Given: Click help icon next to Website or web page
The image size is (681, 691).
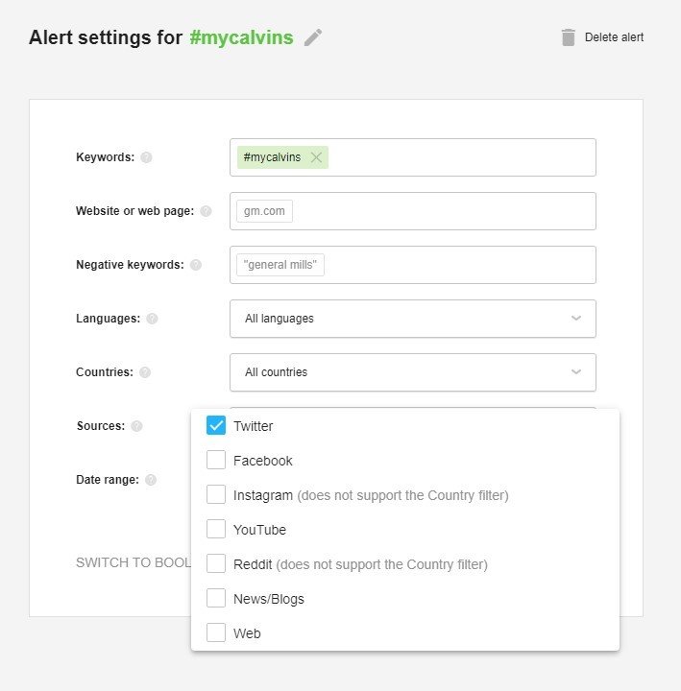Looking at the screenshot, I should click(x=206, y=211).
